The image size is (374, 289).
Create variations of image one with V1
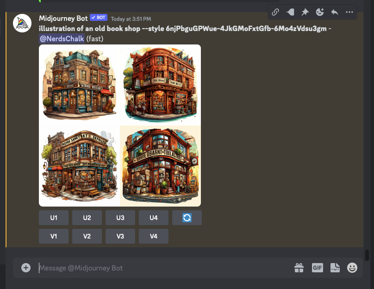(54, 236)
